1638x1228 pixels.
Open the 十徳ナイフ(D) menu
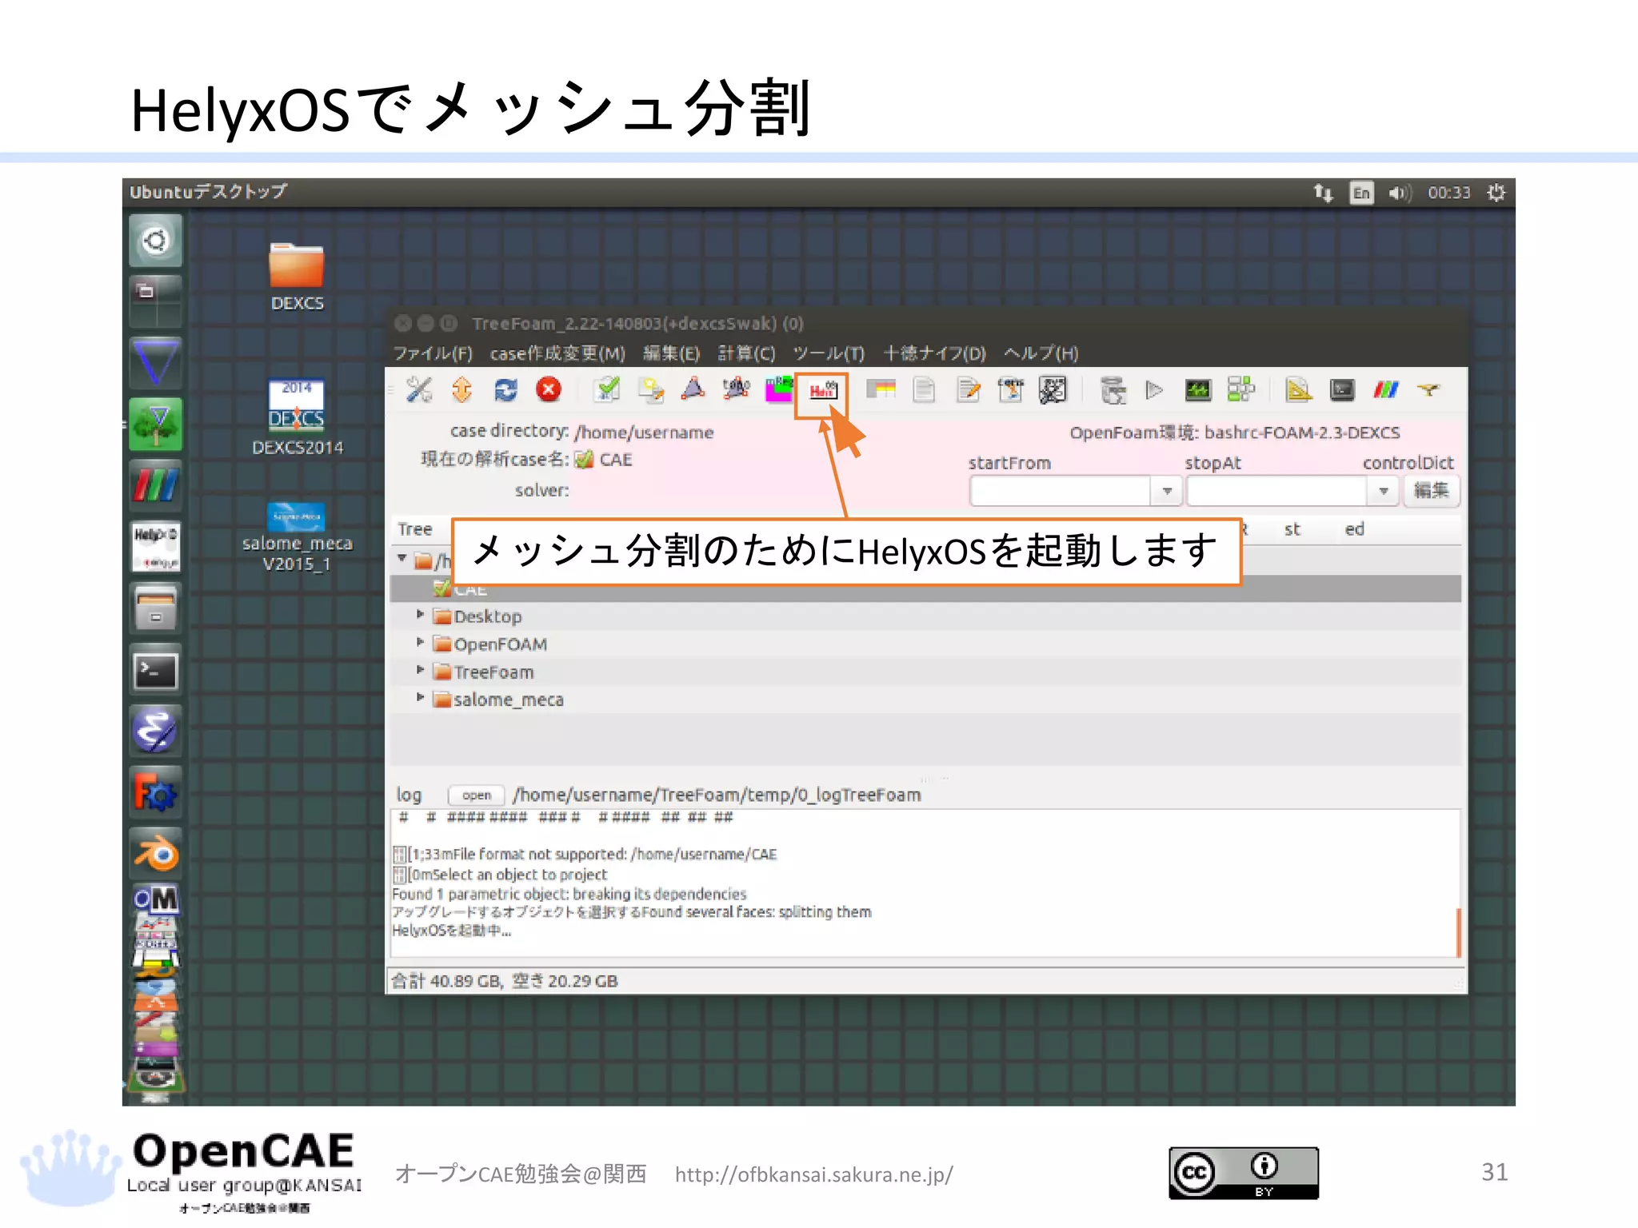[x=934, y=353]
